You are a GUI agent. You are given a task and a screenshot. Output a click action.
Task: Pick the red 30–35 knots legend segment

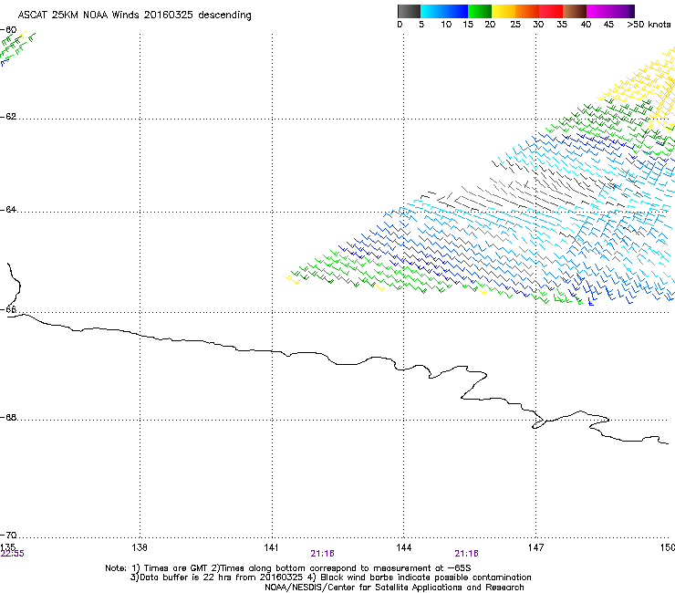pos(551,11)
